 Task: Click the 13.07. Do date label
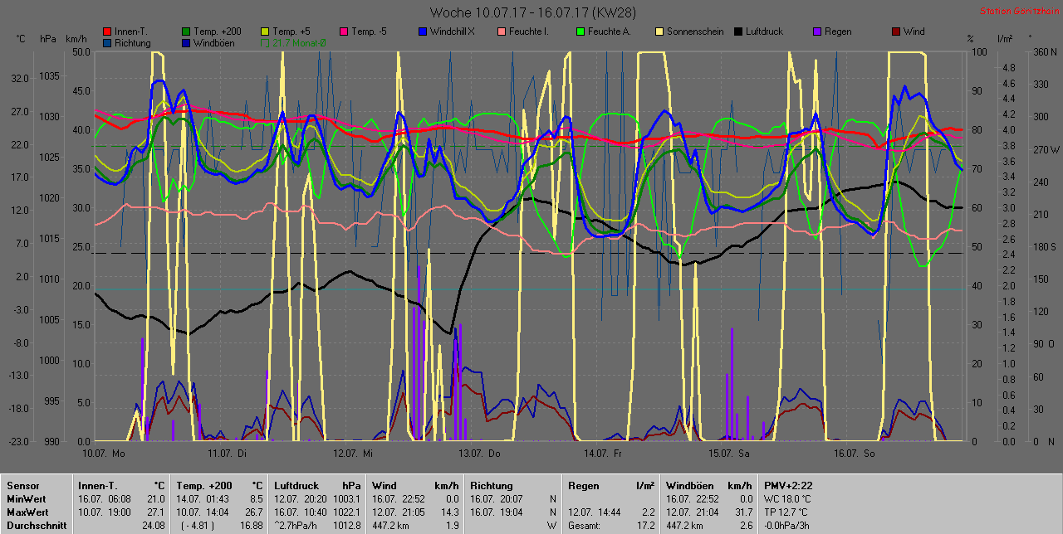[x=478, y=454]
